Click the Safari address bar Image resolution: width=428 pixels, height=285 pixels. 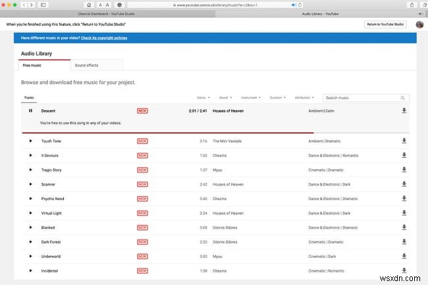tap(215, 5)
